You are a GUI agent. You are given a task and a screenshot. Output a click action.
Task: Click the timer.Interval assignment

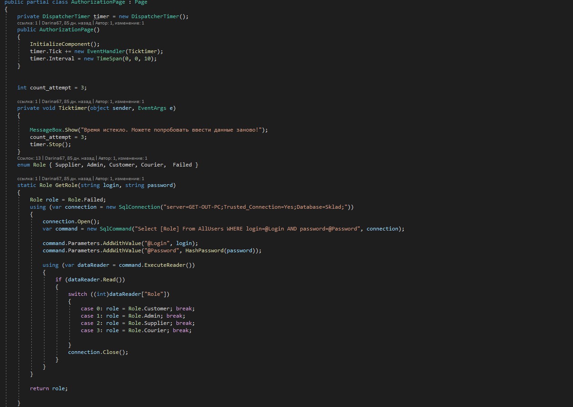pos(93,59)
